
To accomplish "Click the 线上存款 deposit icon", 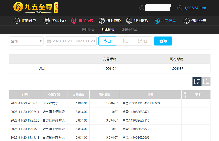I will [x=102, y=21].
